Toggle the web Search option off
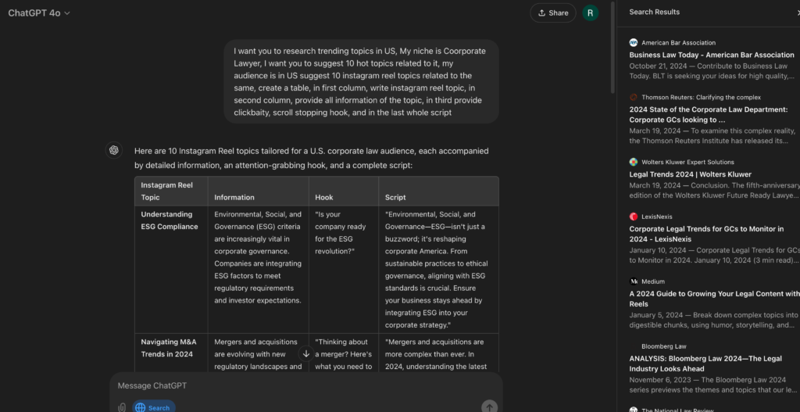This screenshot has height=412, width=800. [x=153, y=407]
